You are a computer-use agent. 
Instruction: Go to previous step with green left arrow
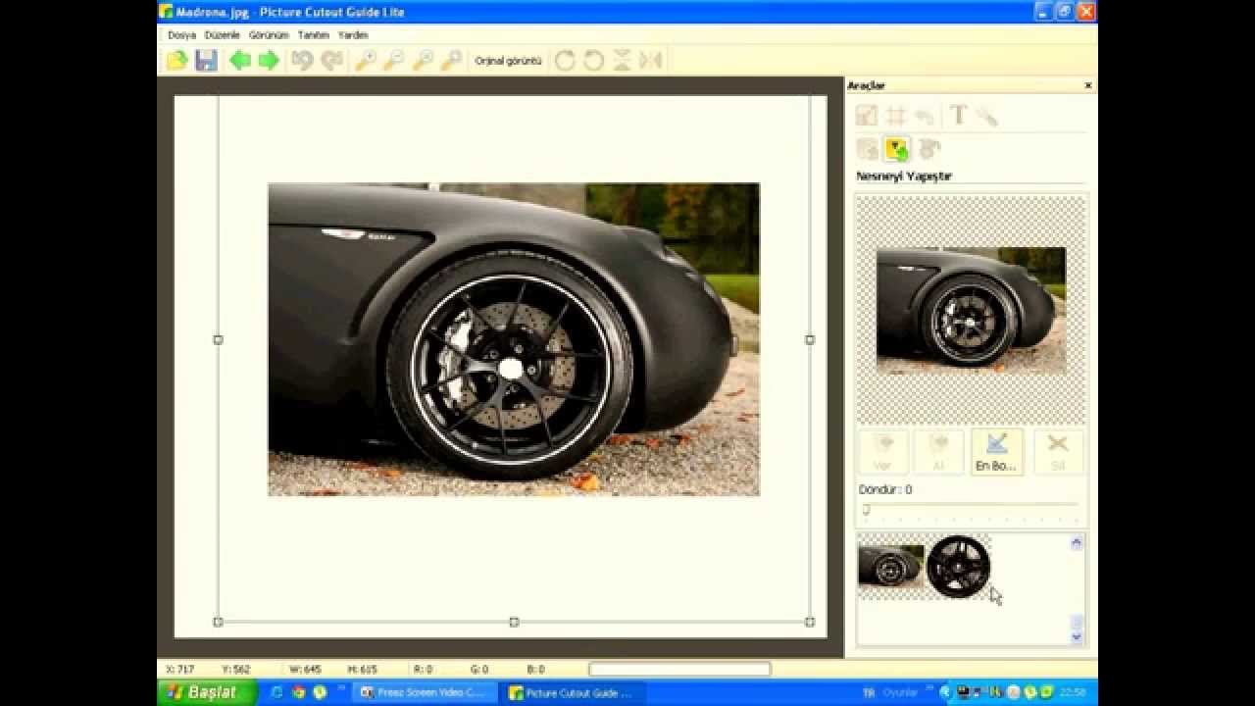(x=240, y=61)
